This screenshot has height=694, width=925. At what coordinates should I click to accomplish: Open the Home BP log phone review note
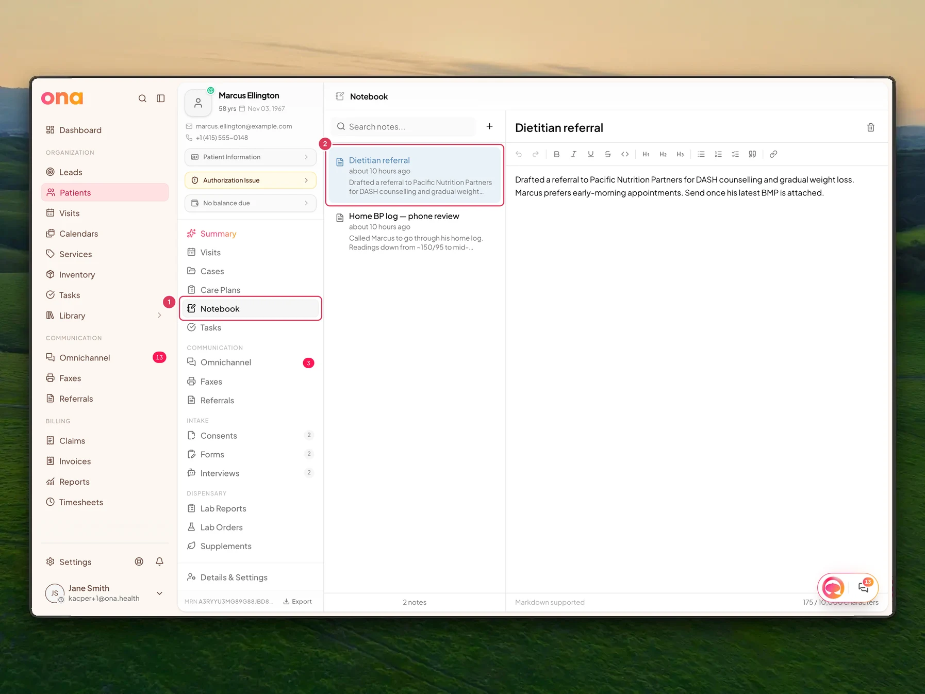point(415,231)
